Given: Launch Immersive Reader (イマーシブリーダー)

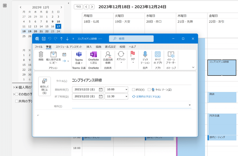Looking at the screenshot, I should (x=171, y=58).
